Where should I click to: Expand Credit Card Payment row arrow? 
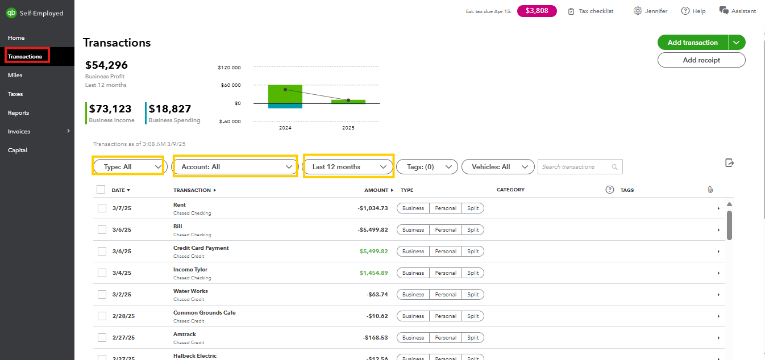tap(718, 252)
